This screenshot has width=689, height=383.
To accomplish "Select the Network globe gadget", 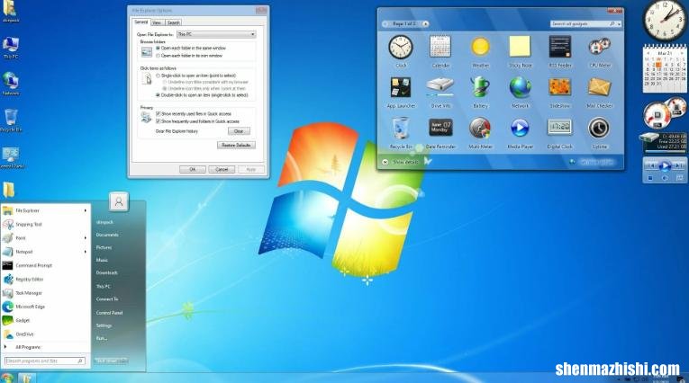I will (520, 87).
